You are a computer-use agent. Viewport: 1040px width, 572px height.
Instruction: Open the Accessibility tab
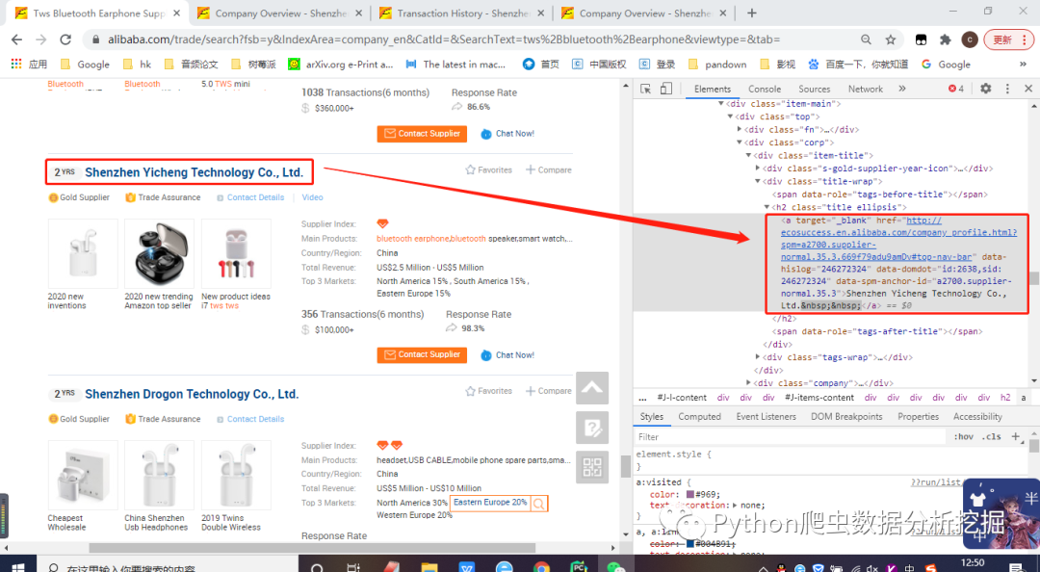977,417
